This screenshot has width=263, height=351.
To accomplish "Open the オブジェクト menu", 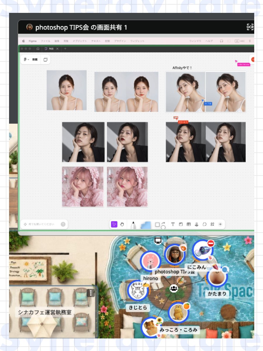I will (x=80, y=41).
